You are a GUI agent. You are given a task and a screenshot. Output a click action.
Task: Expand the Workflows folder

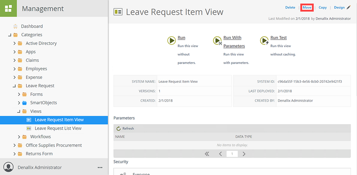(19, 137)
